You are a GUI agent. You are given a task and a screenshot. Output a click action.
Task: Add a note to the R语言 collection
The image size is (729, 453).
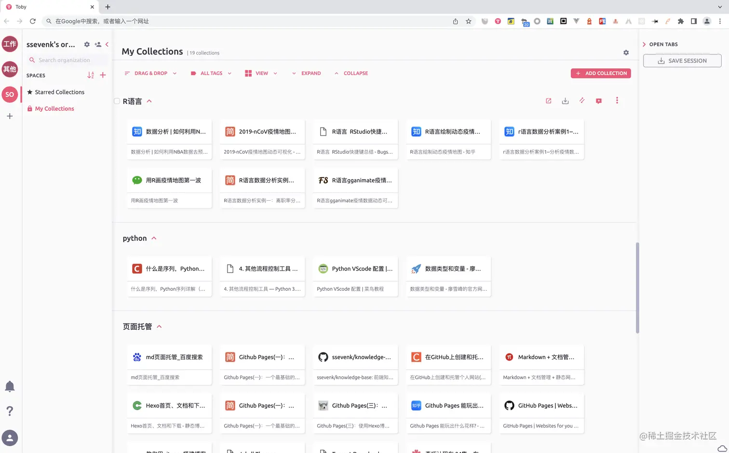tap(599, 101)
